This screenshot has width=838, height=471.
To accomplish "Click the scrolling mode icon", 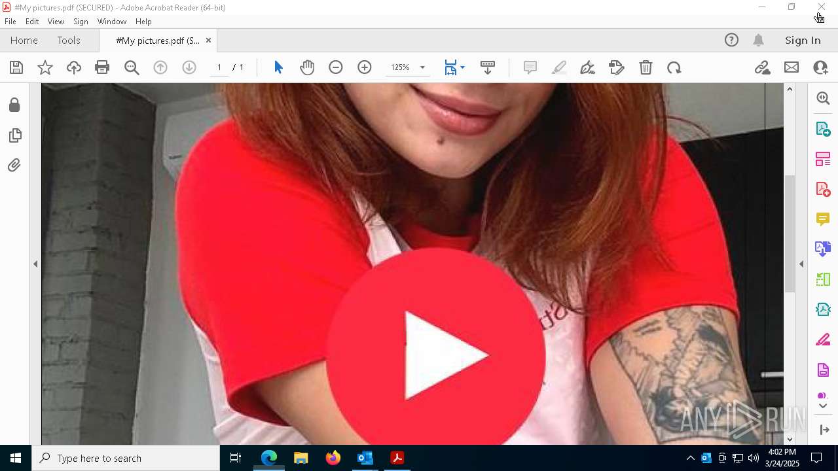I will coord(487,67).
